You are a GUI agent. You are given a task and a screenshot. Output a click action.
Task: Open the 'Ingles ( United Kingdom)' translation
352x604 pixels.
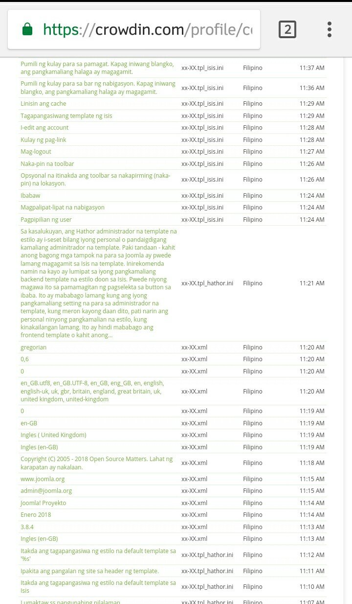coord(53,435)
